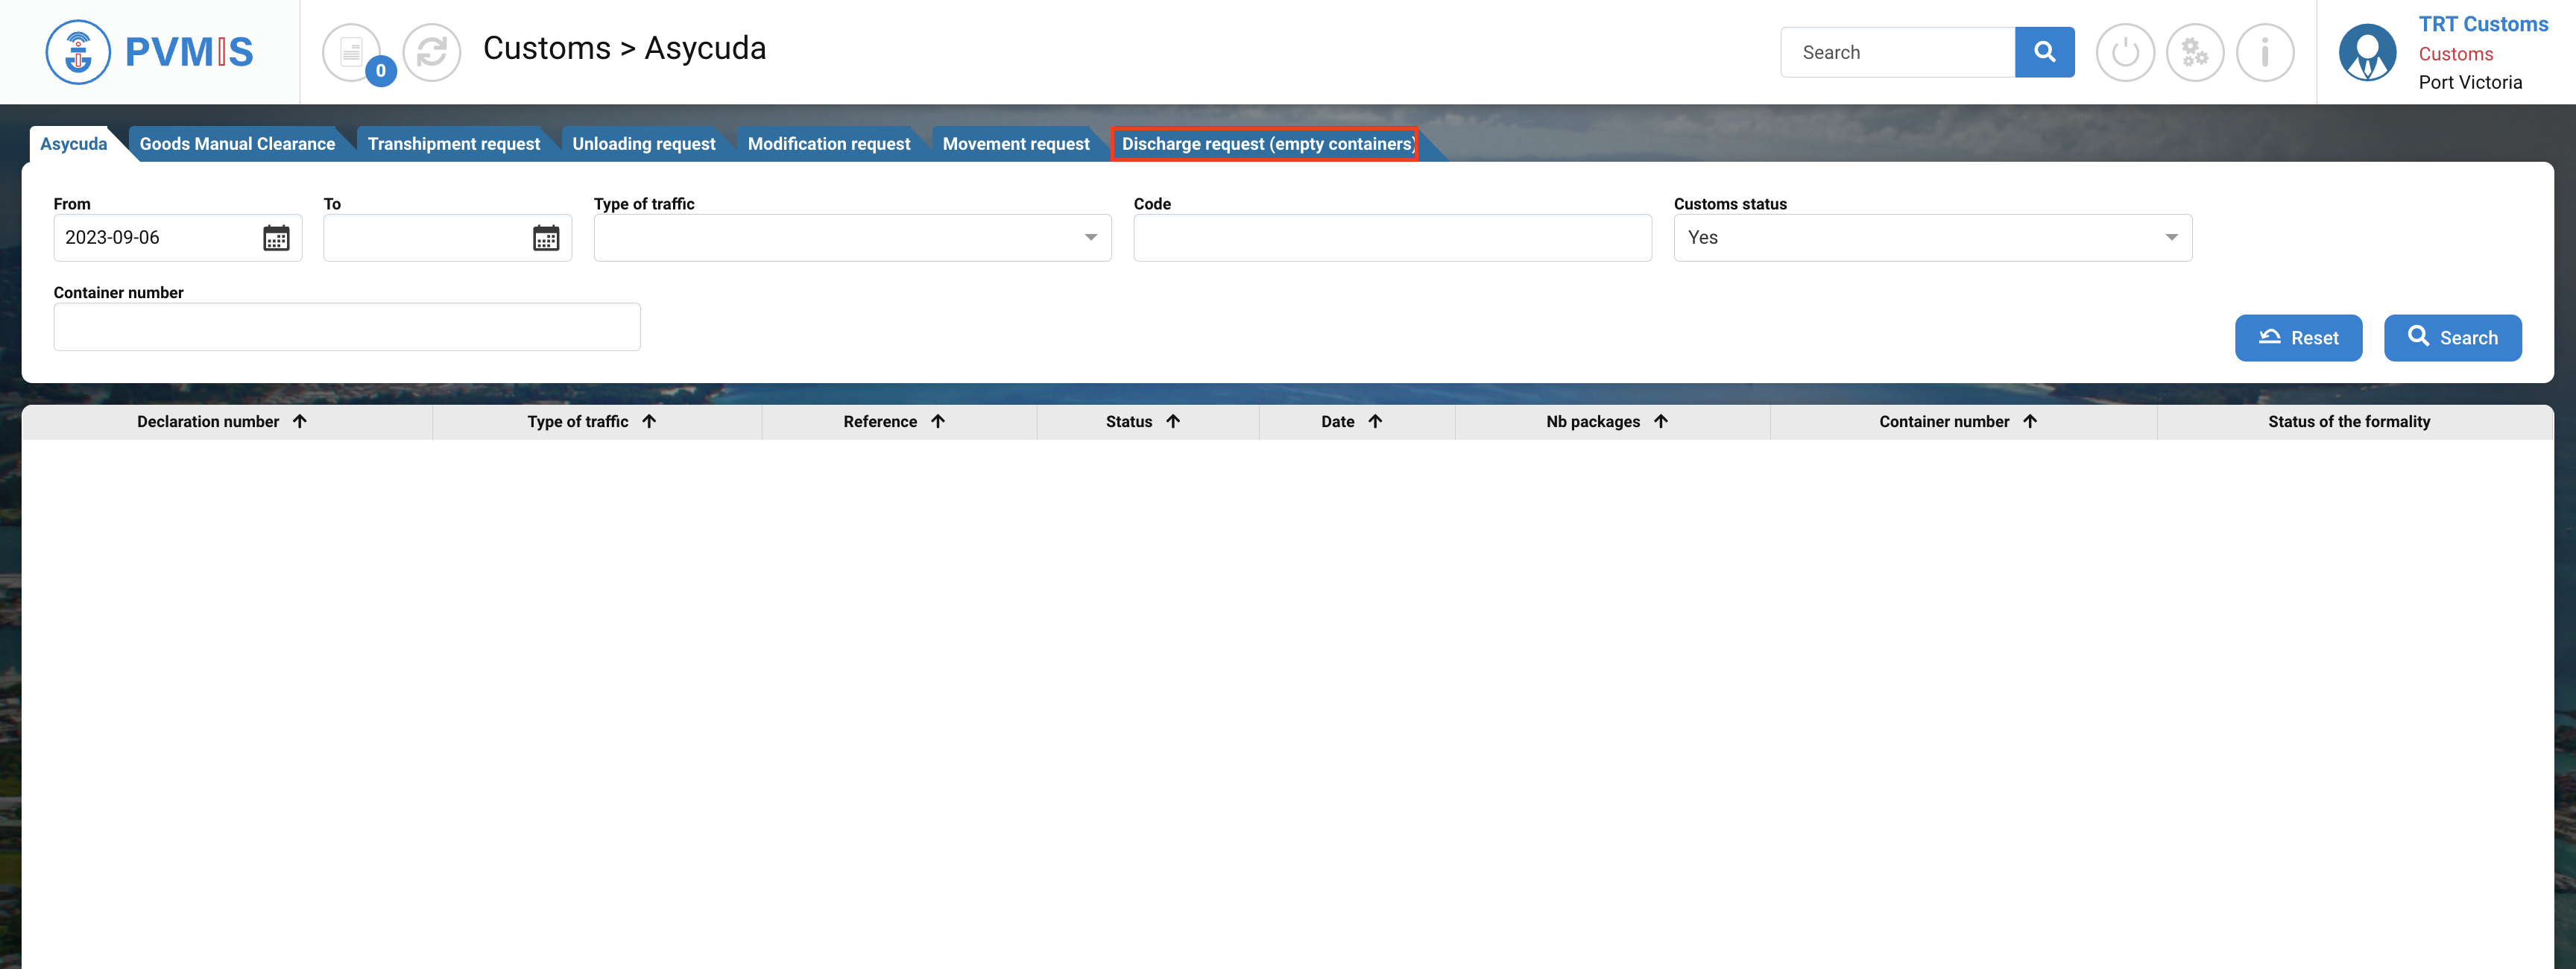Open Discharge request (empty containers) tab
The image size is (2576, 969).
1266,144
